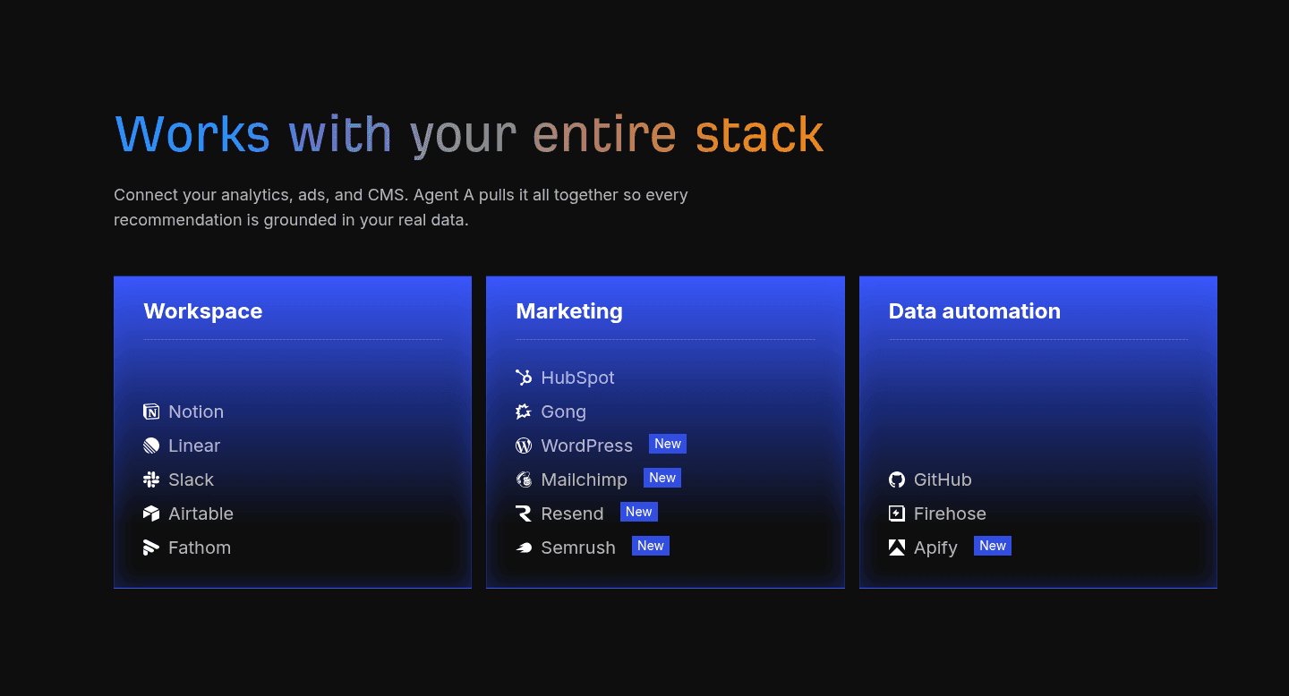Click the Semrush logo icon
Screen dimensions: 1289x696
tap(524, 547)
